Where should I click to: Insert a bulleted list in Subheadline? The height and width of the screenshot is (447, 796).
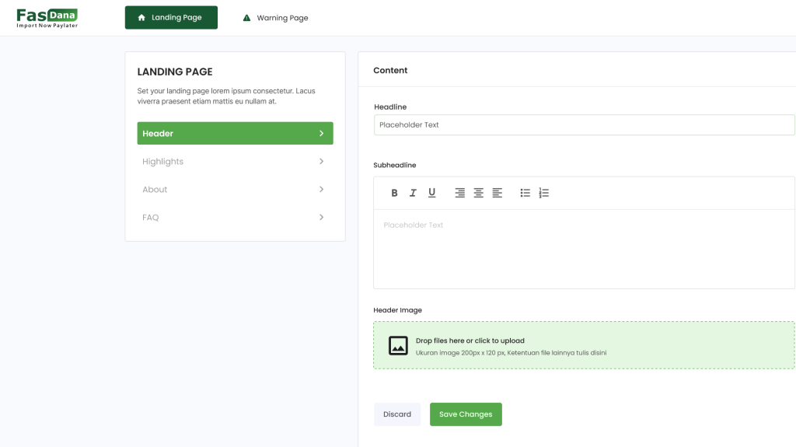pyautogui.click(x=525, y=193)
